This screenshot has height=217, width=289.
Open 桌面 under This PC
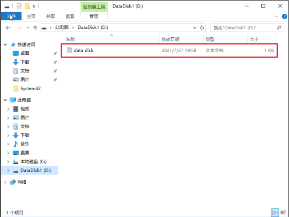click(25, 153)
